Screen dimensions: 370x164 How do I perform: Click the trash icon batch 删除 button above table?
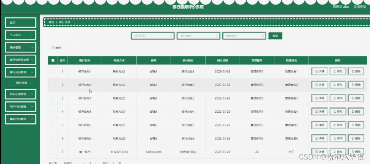56,48
